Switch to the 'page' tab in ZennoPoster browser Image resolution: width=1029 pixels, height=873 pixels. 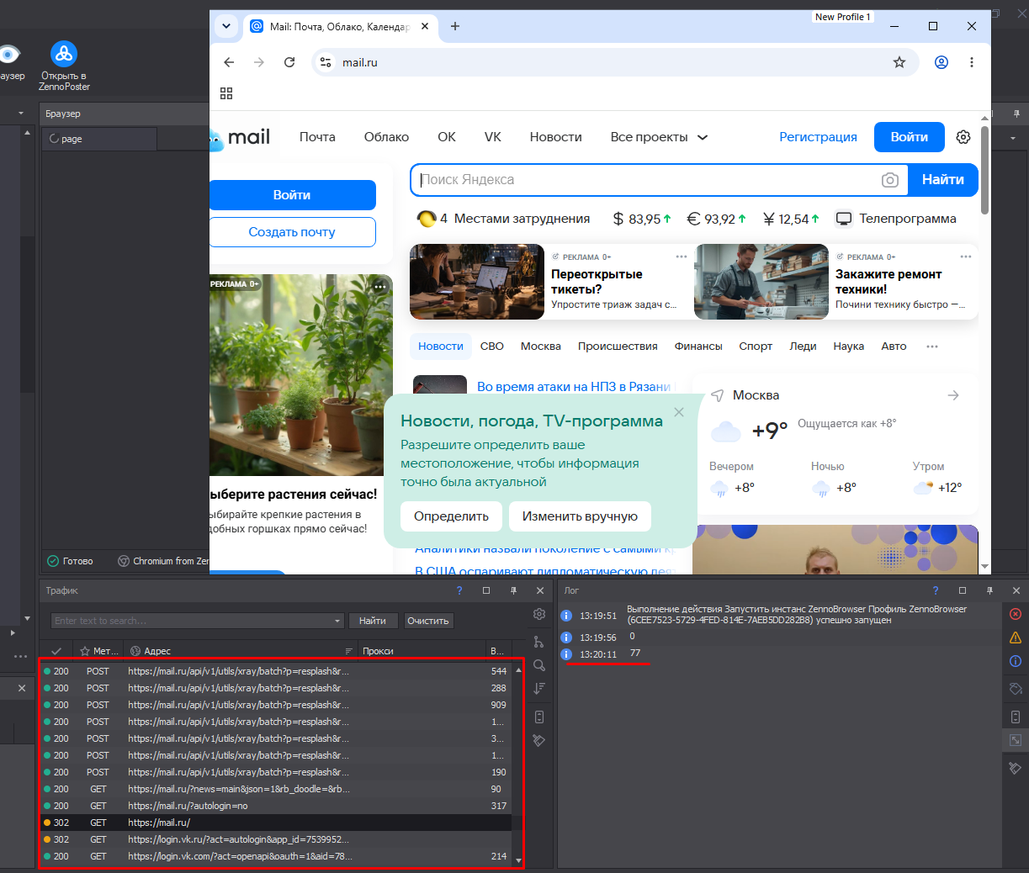(x=99, y=139)
